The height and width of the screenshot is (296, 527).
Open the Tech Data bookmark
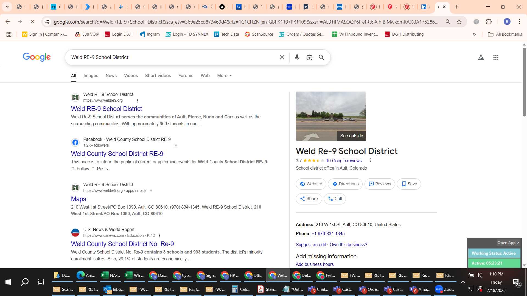(x=226, y=34)
